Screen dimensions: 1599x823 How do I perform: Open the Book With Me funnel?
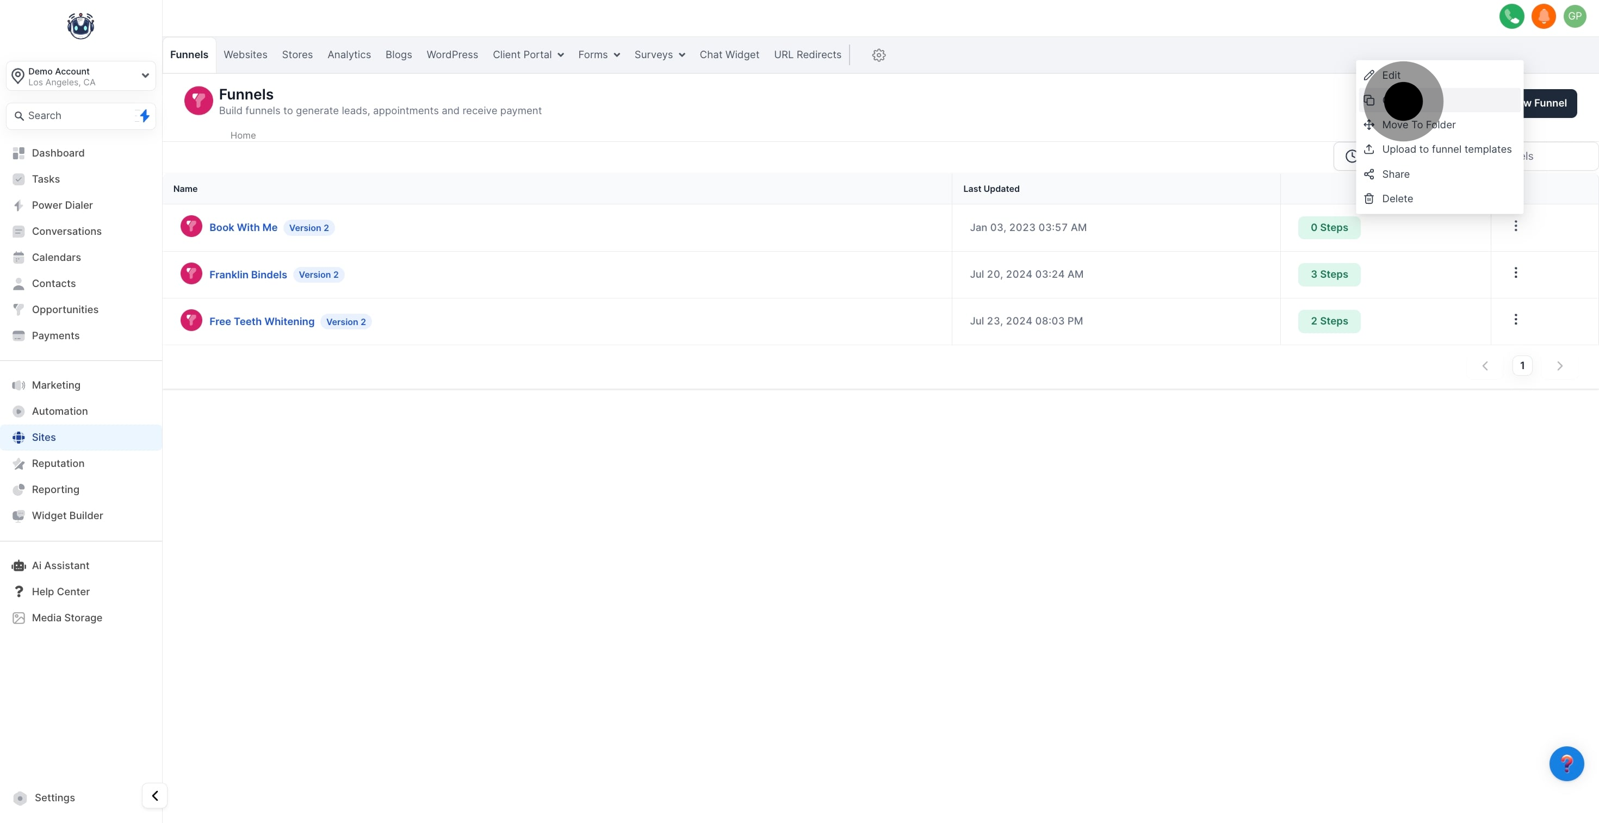pos(243,228)
